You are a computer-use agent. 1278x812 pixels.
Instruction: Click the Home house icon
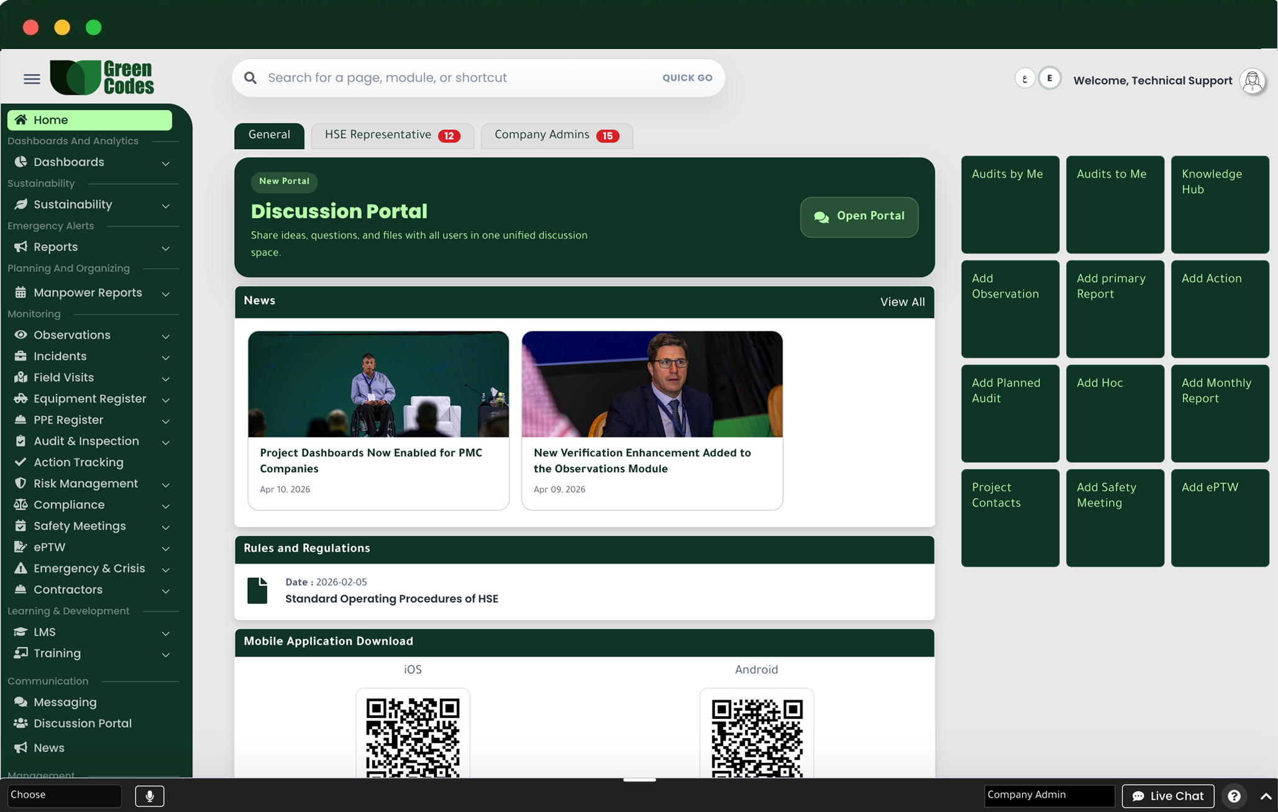pyautogui.click(x=21, y=119)
